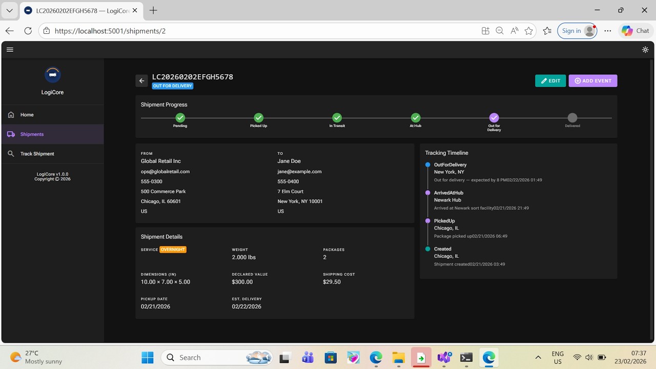Open Microsoft Teams from the taskbar
The height and width of the screenshot is (369, 656).
coord(307,357)
